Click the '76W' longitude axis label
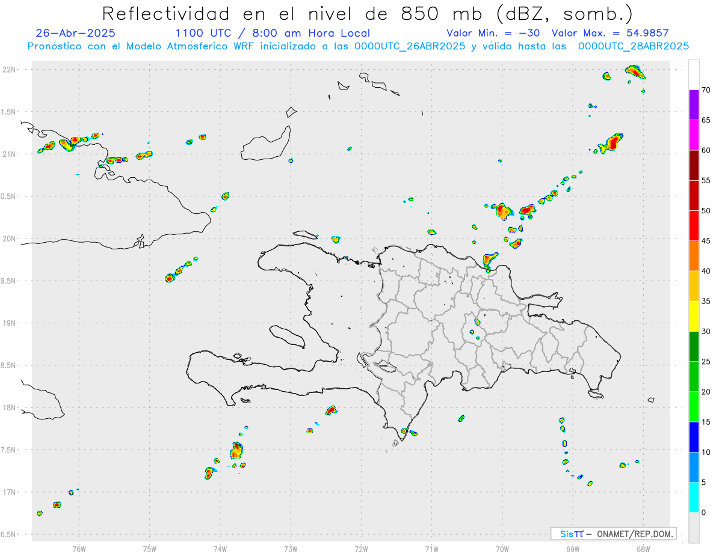This screenshot has height=557, width=722. click(79, 549)
